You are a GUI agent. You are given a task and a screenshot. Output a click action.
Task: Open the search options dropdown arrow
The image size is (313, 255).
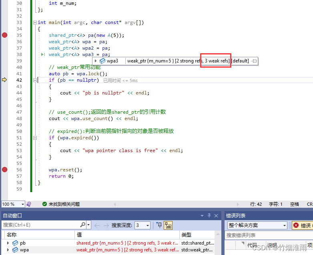click(x=88, y=225)
